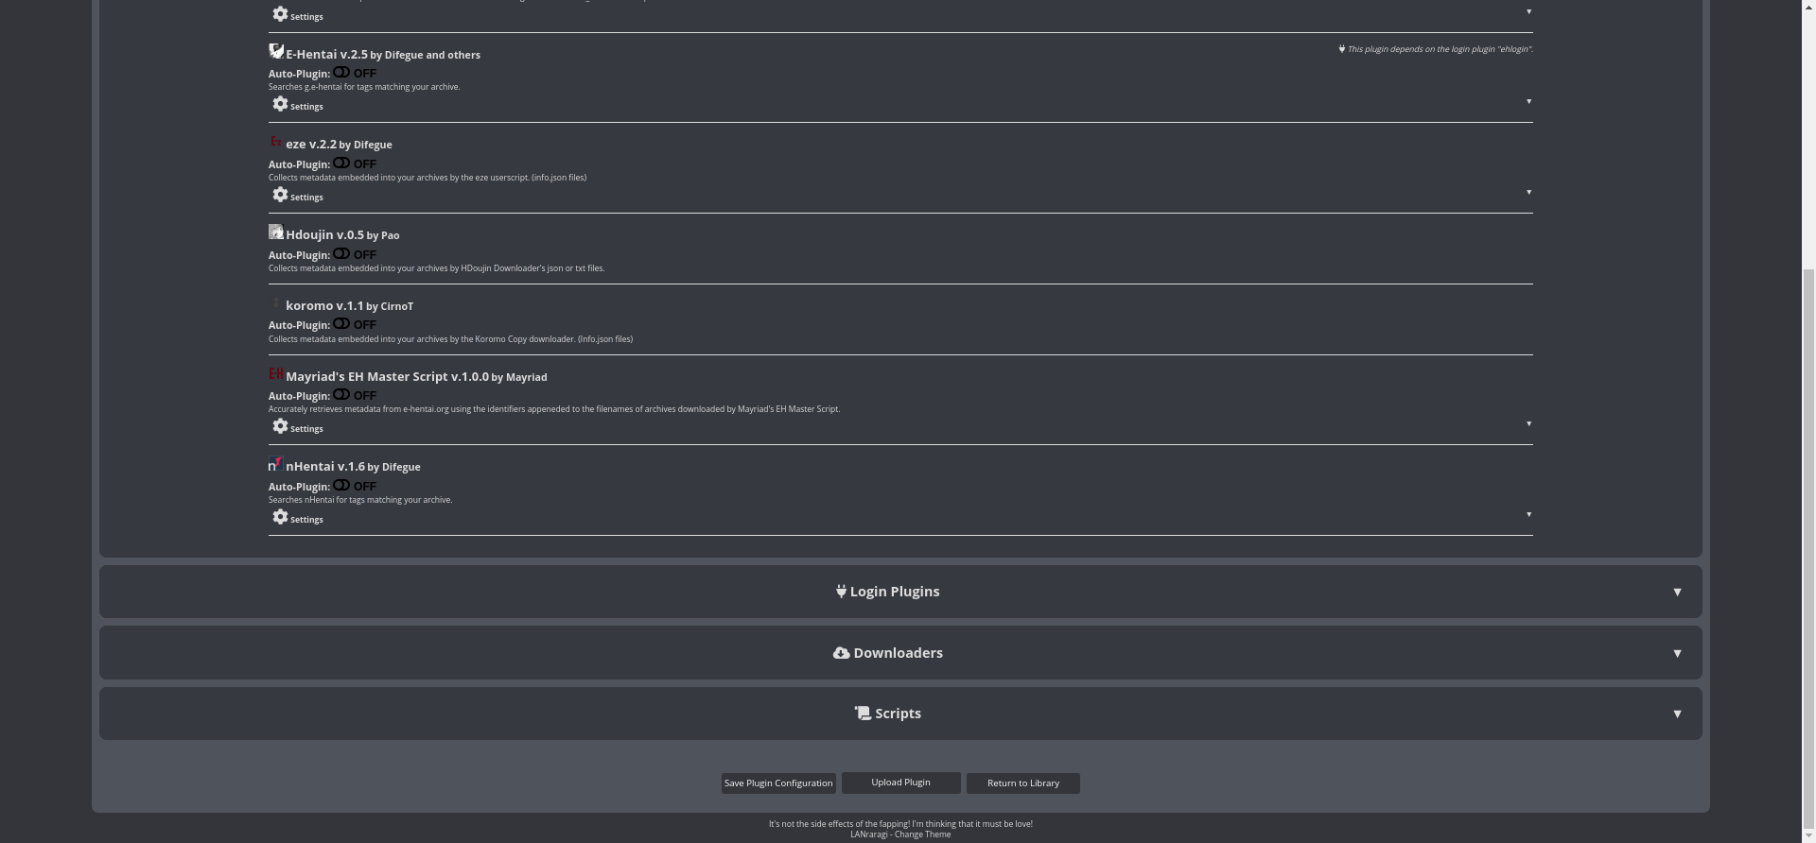Click Return to Library button
This screenshot has width=1816, height=843.
coord(1022,783)
